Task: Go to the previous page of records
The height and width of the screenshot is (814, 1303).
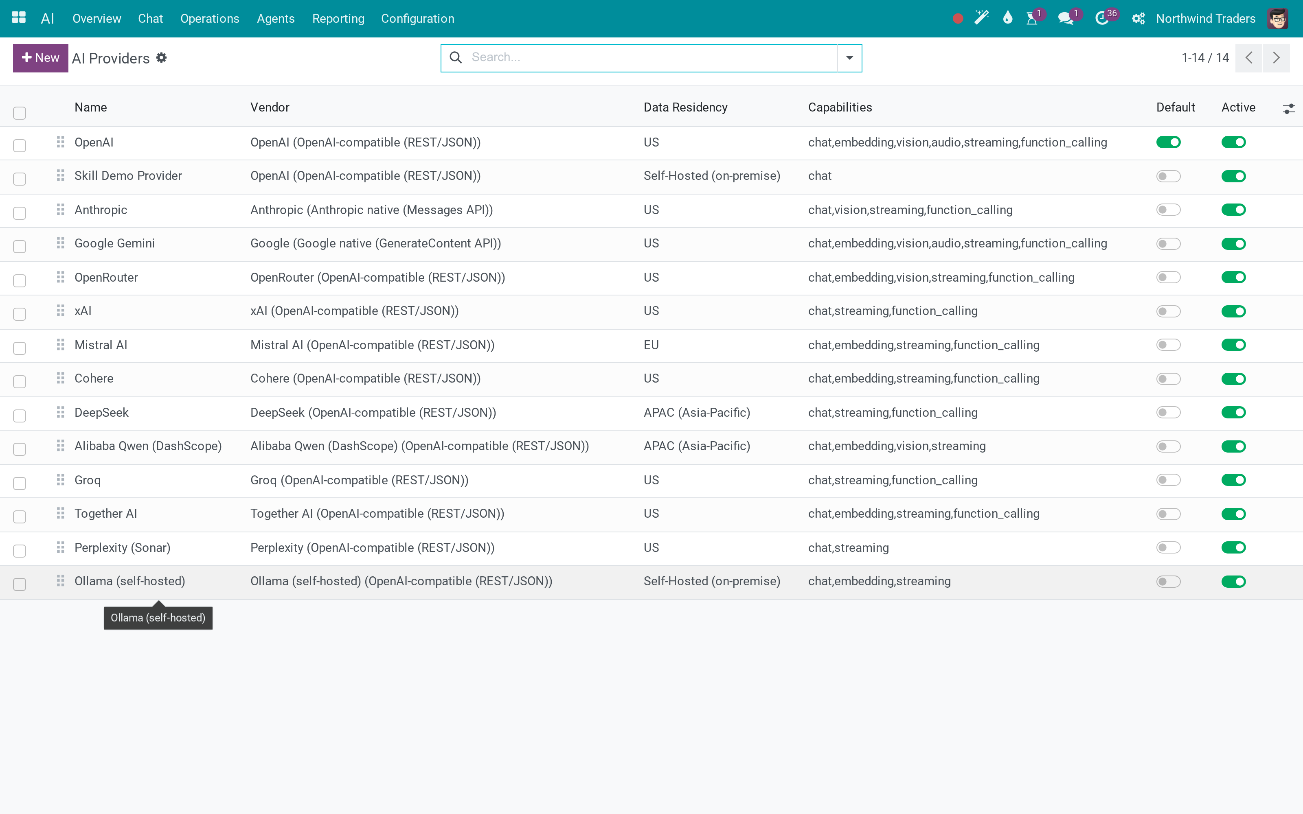Action: (x=1249, y=58)
